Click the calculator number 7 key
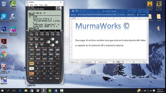 [x=38, y=64]
